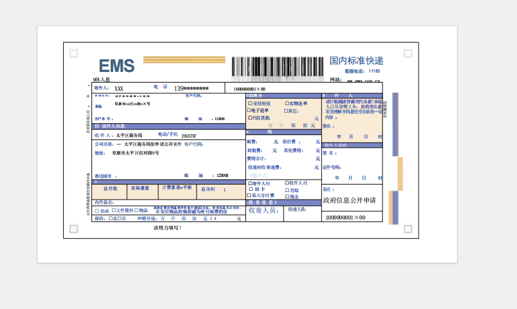Tick the 收件人付 checkbox
The height and width of the screenshot is (309, 517).
click(x=287, y=183)
